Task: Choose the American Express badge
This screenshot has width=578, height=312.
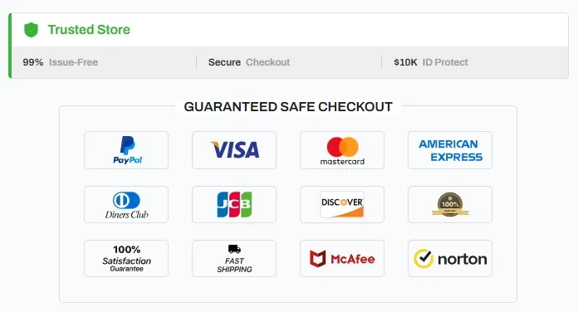Action: pyautogui.click(x=450, y=150)
